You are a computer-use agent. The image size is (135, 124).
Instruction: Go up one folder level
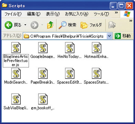point(50,25)
